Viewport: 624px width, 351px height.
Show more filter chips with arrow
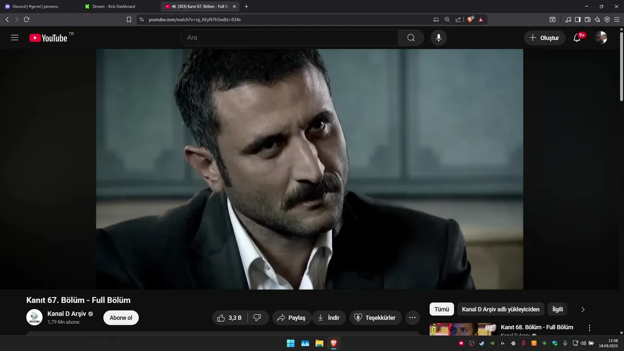click(583, 309)
